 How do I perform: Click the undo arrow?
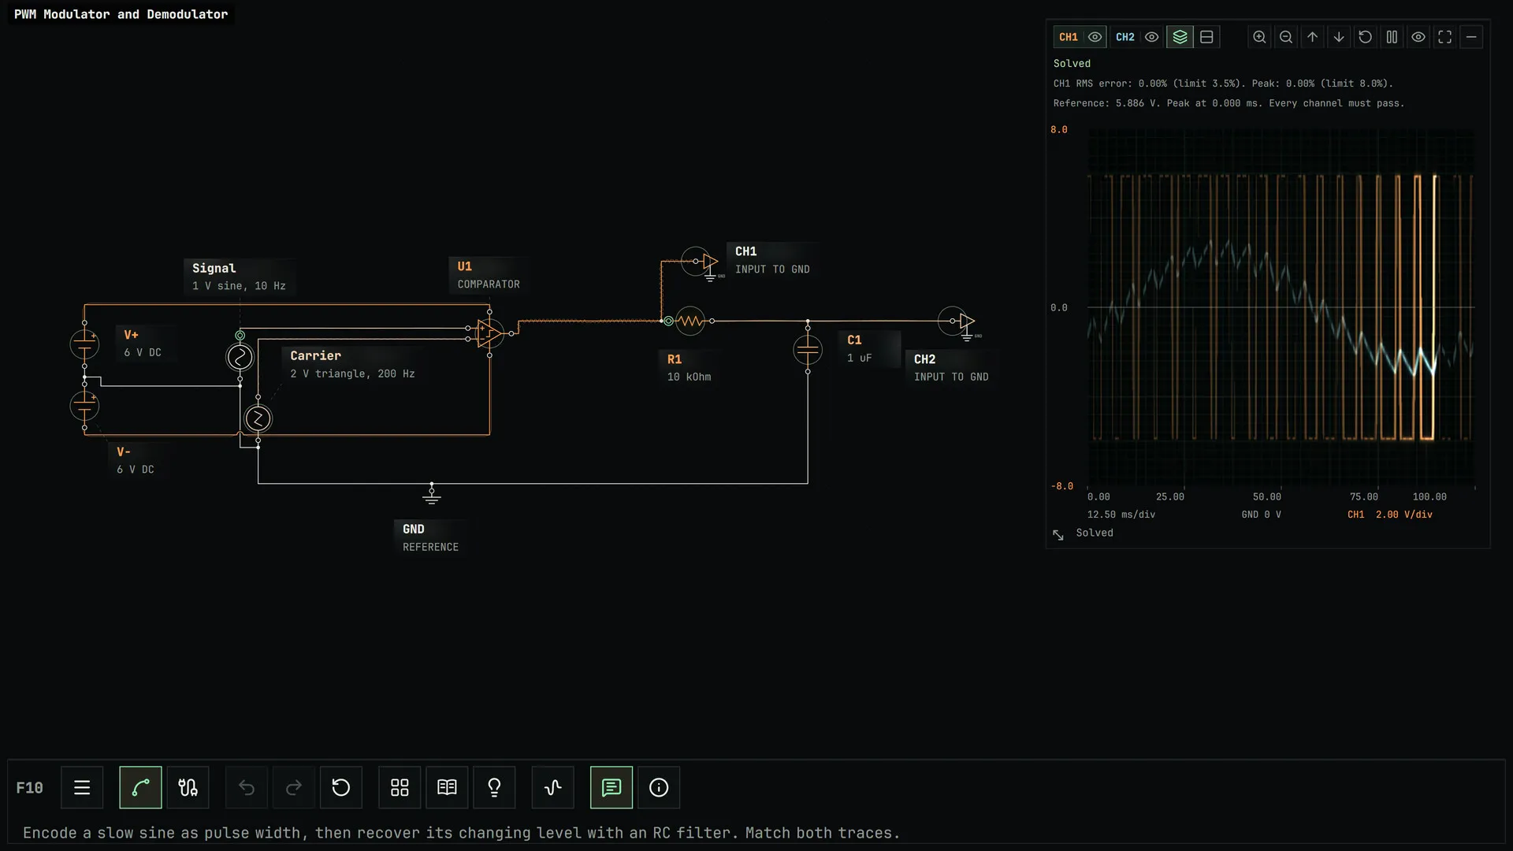click(247, 787)
